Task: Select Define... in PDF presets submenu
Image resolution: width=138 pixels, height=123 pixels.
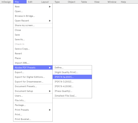Action: click(72, 68)
